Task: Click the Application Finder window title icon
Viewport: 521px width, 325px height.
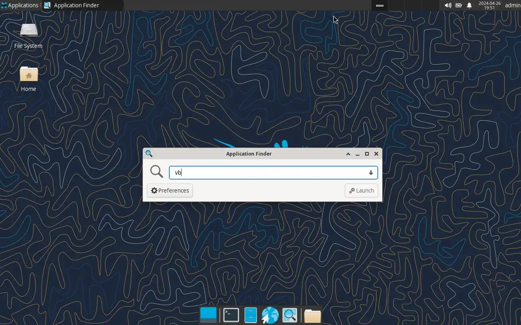Action: 149,154
